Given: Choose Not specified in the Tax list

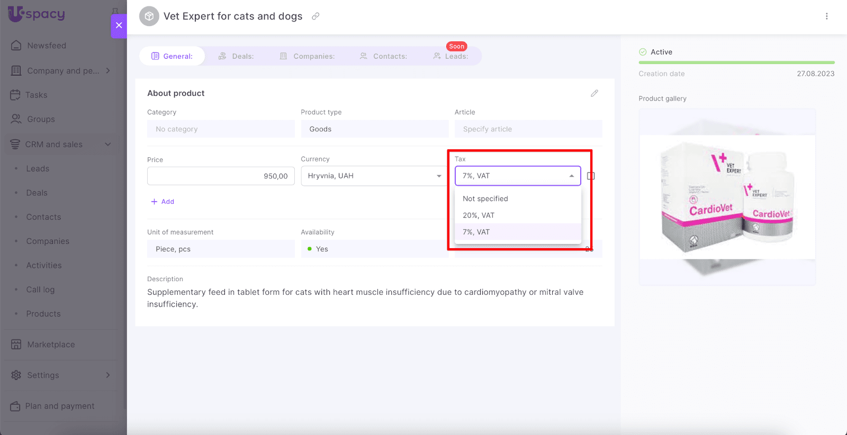Looking at the screenshot, I should point(485,198).
